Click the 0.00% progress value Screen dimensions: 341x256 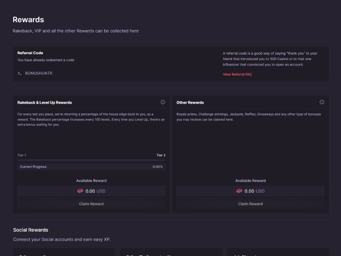click(157, 167)
